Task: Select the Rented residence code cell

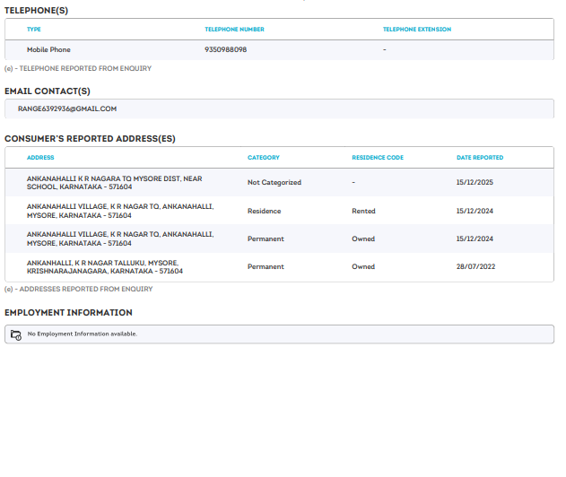Action: click(x=363, y=212)
